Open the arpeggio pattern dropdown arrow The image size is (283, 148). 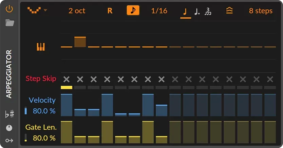click(45, 10)
